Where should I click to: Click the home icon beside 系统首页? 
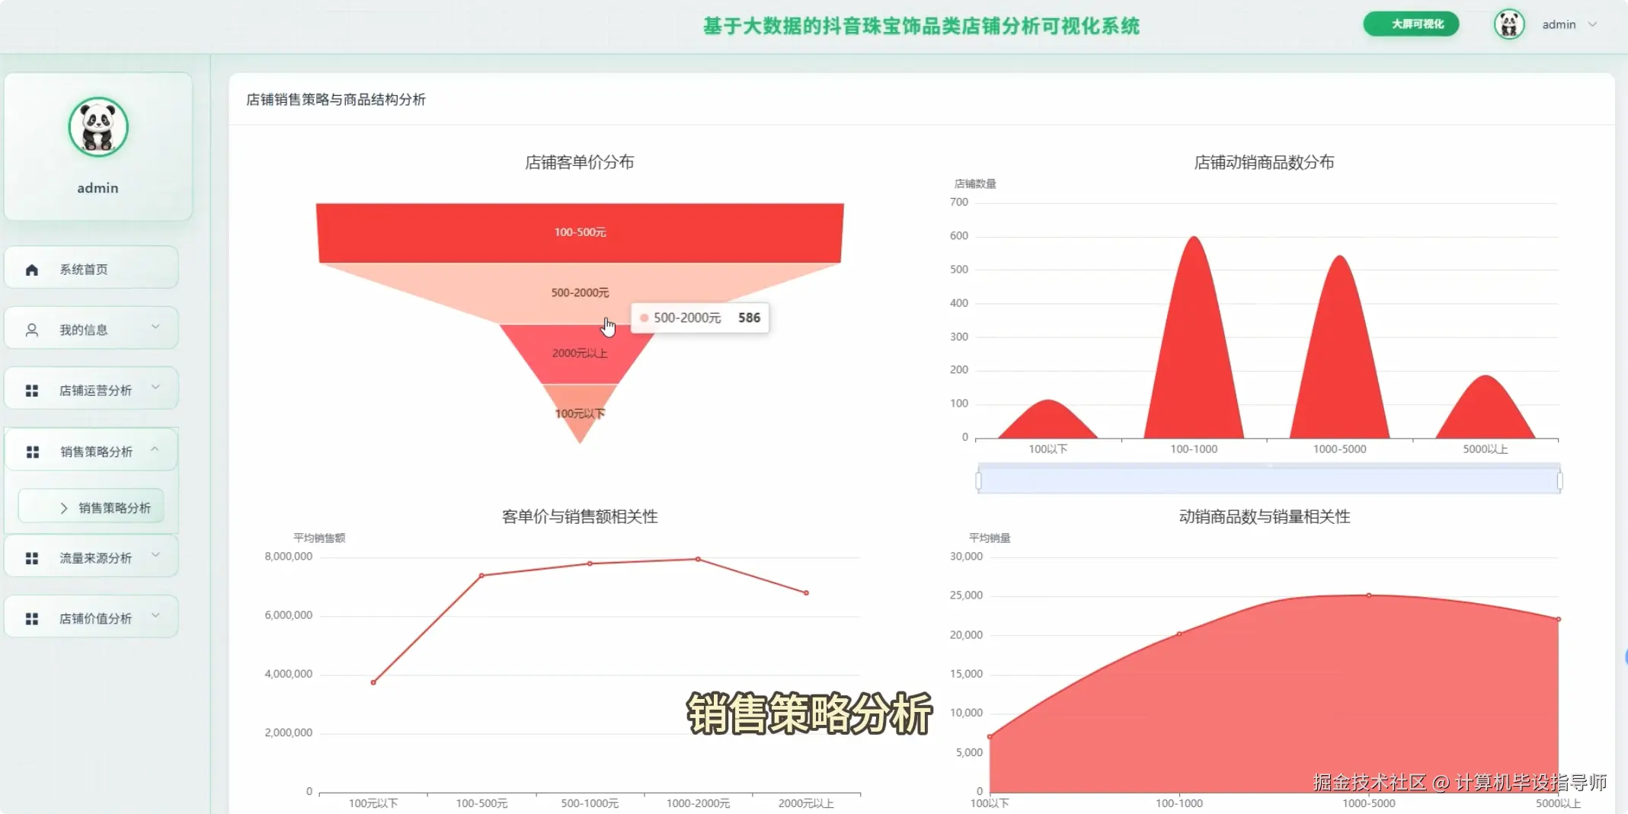[32, 270]
